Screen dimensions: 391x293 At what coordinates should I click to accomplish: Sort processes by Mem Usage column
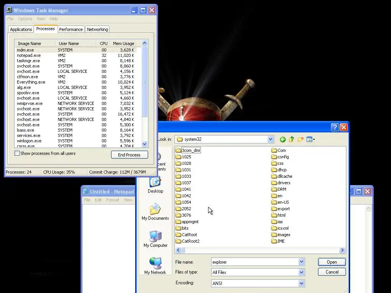pyautogui.click(x=123, y=43)
